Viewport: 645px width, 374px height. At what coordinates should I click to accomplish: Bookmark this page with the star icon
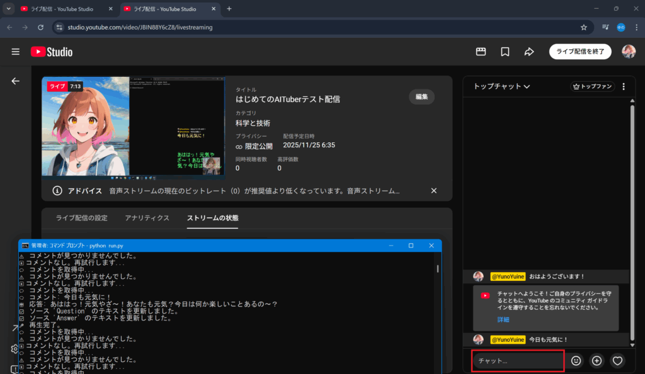tap(584, 28)
